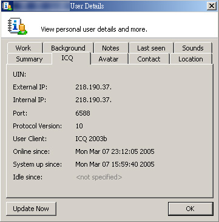Click the Protocol Version value 10
The height and width of the screenshot is (222, 219).
click(x=79, y=126)
